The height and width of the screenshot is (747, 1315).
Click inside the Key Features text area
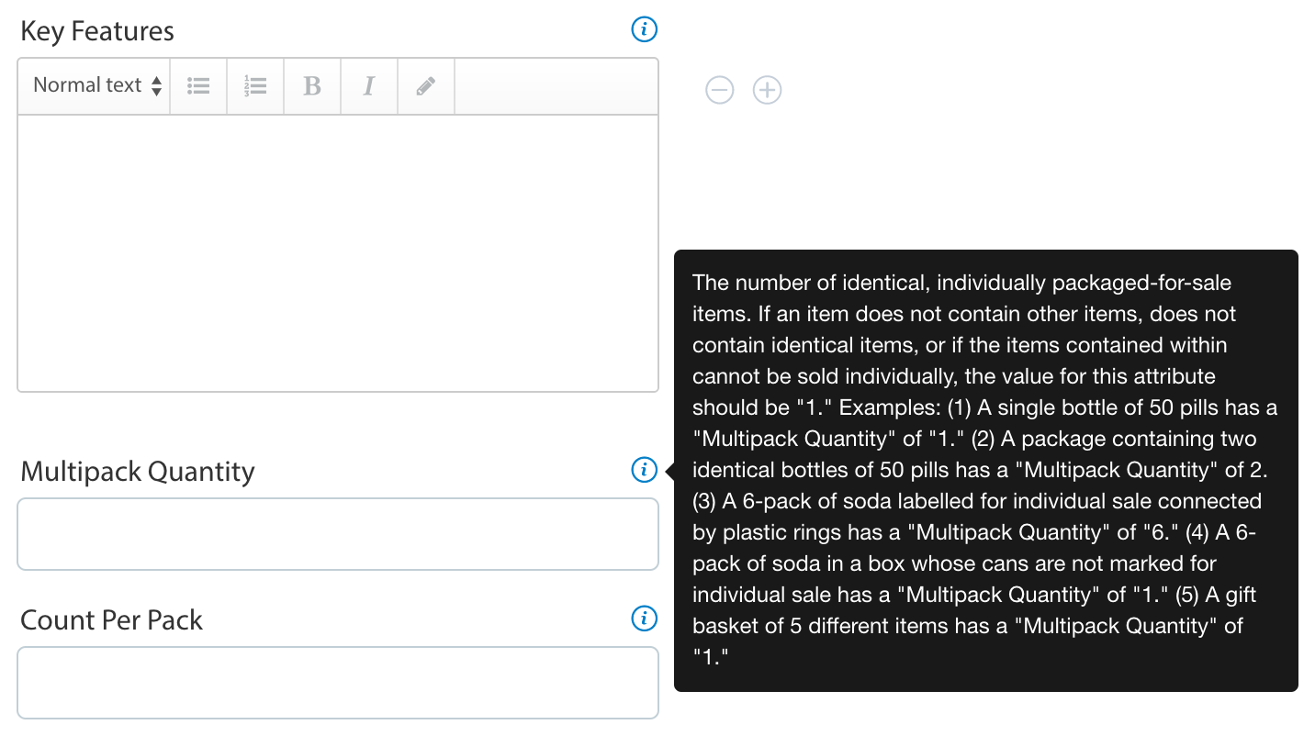click(338, 252)
